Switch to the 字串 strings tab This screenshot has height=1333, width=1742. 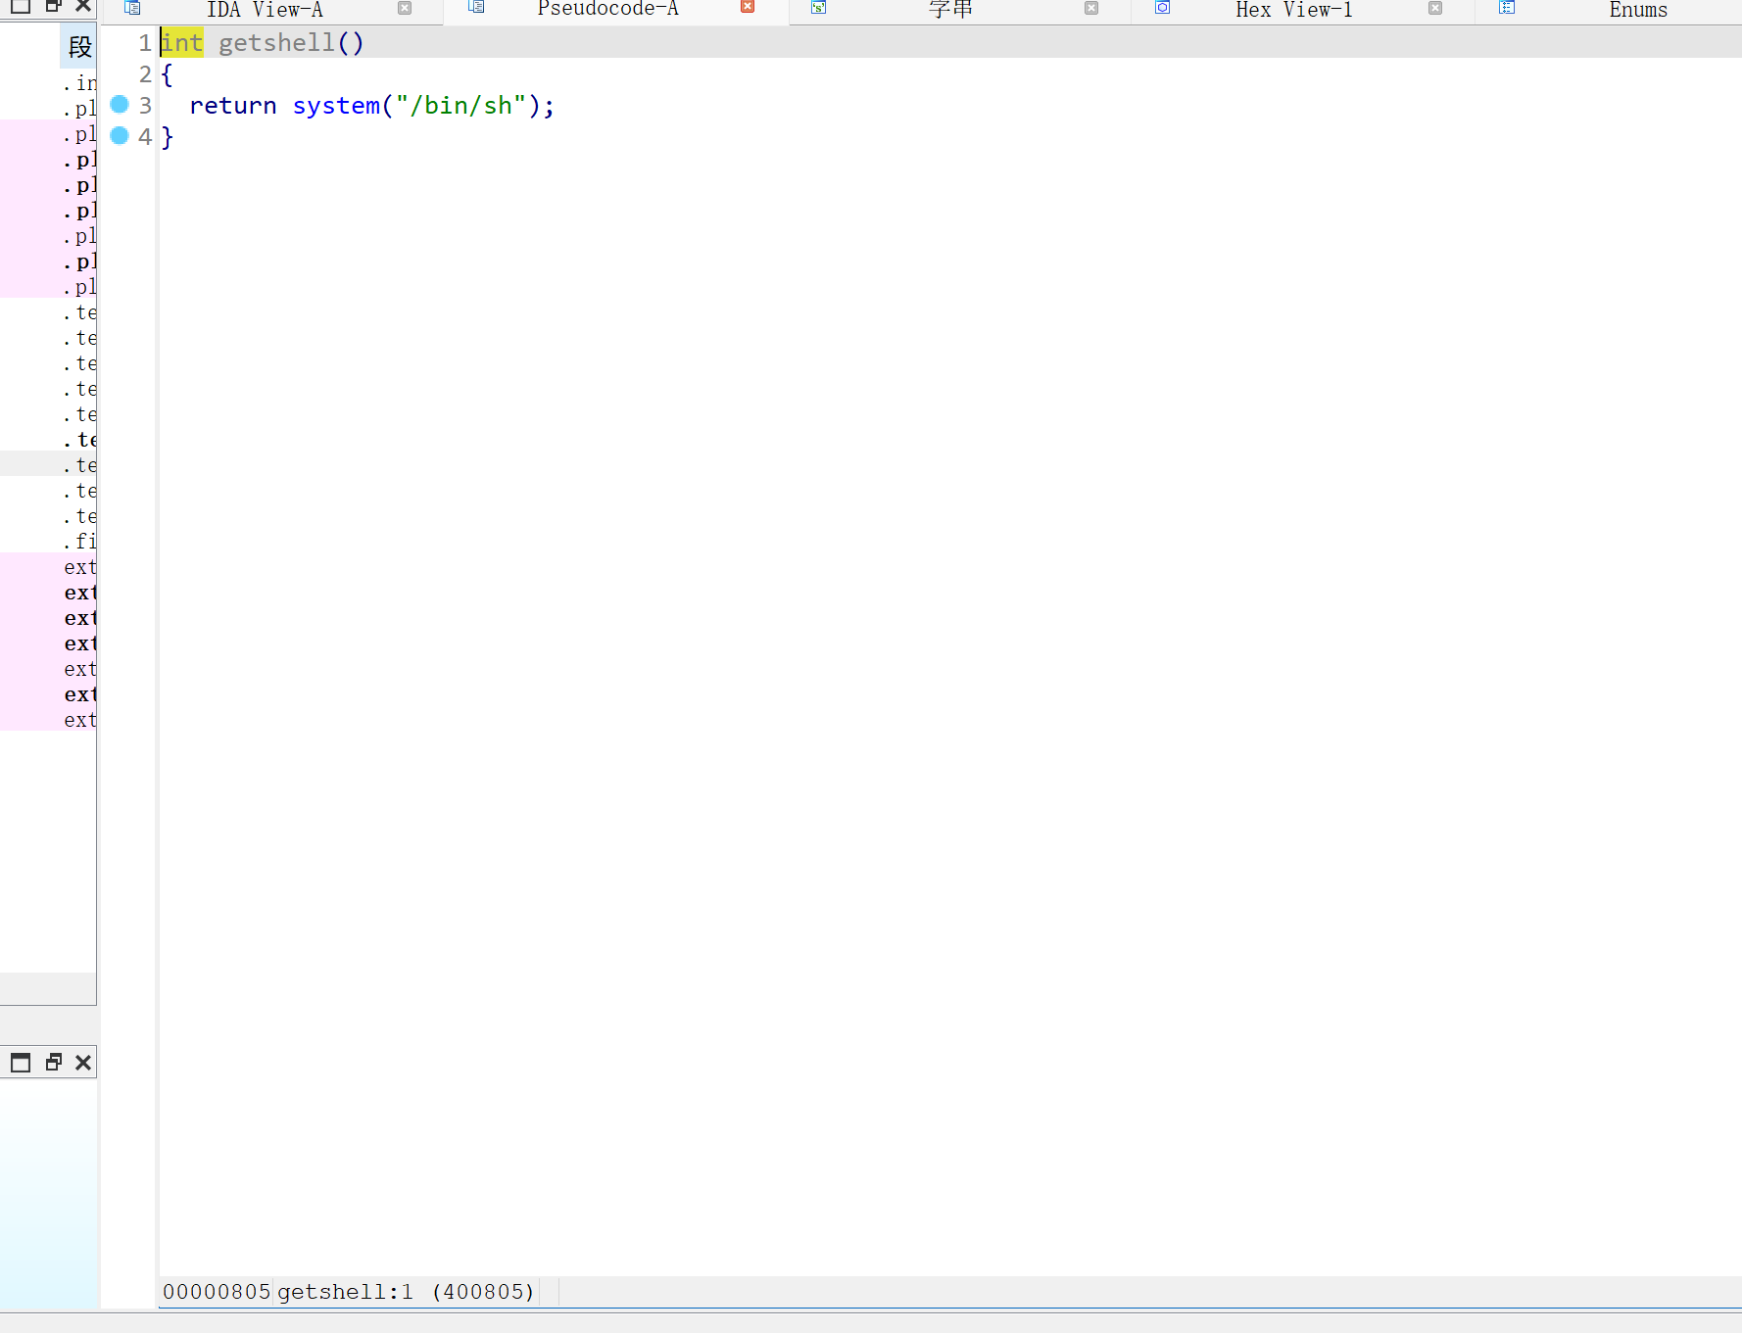click(949, 10)
